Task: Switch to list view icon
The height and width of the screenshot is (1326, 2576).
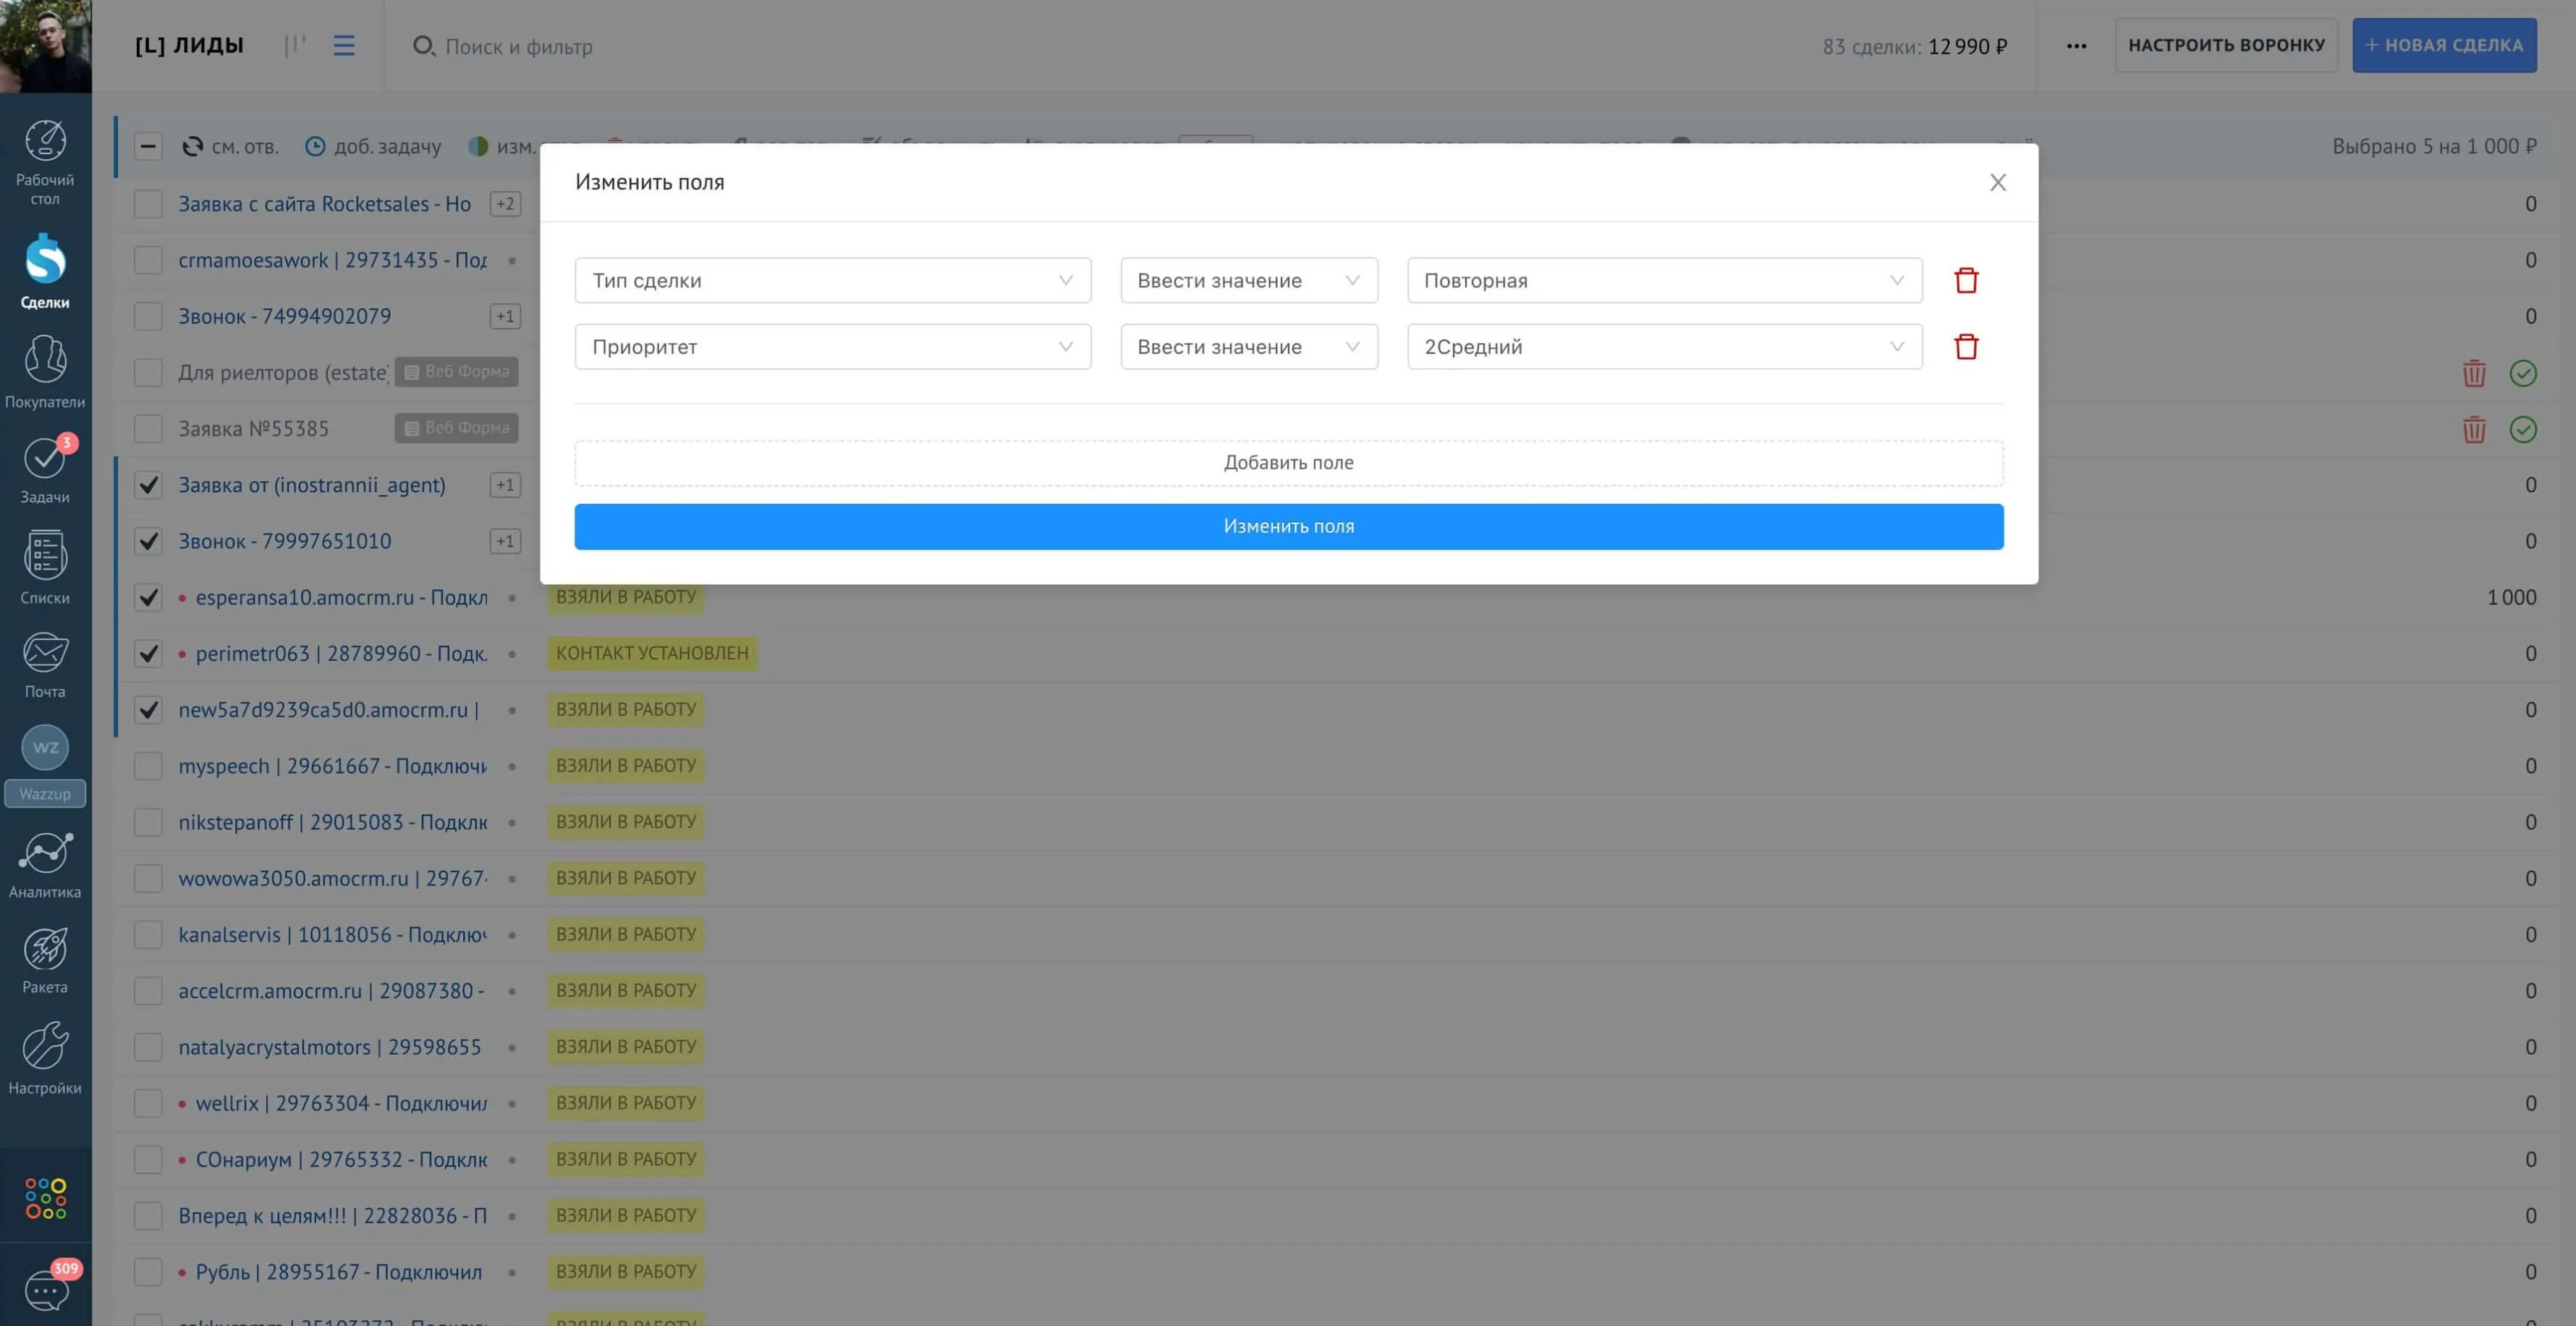Action: (344, 46)
